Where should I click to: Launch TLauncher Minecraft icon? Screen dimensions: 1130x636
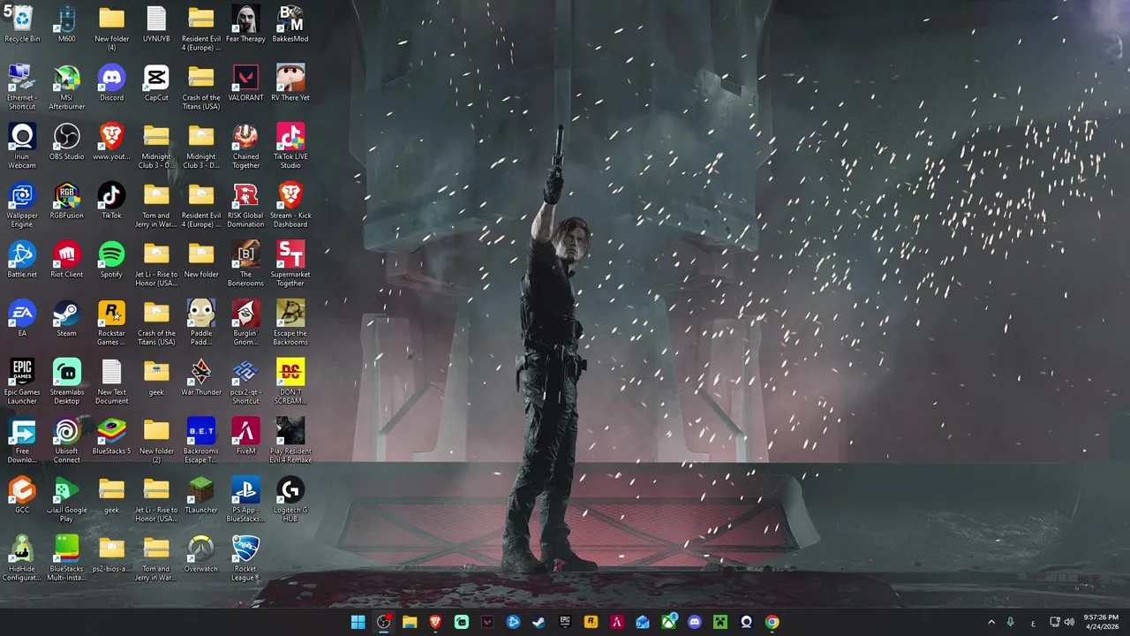click(x=201, y=496)
